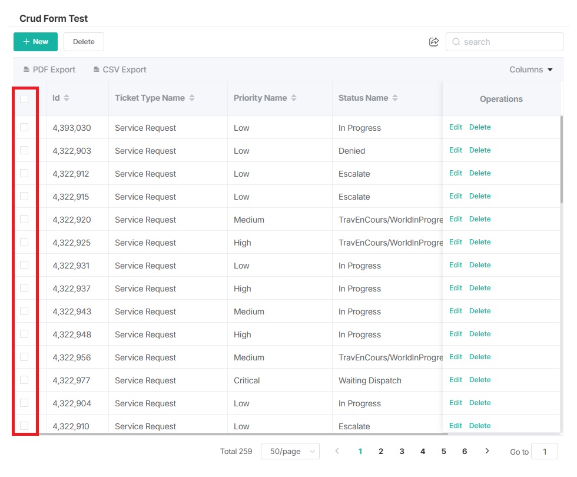Viewport: 577px width, 477px height.
Task: Click the CSV Export icon button
Action: pyautogui.click(x=97, y=69)
